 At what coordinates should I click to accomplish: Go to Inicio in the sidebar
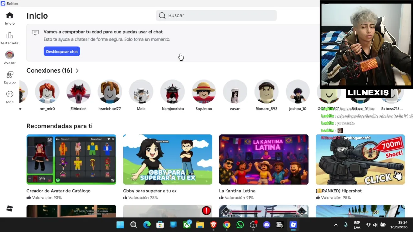10,19
